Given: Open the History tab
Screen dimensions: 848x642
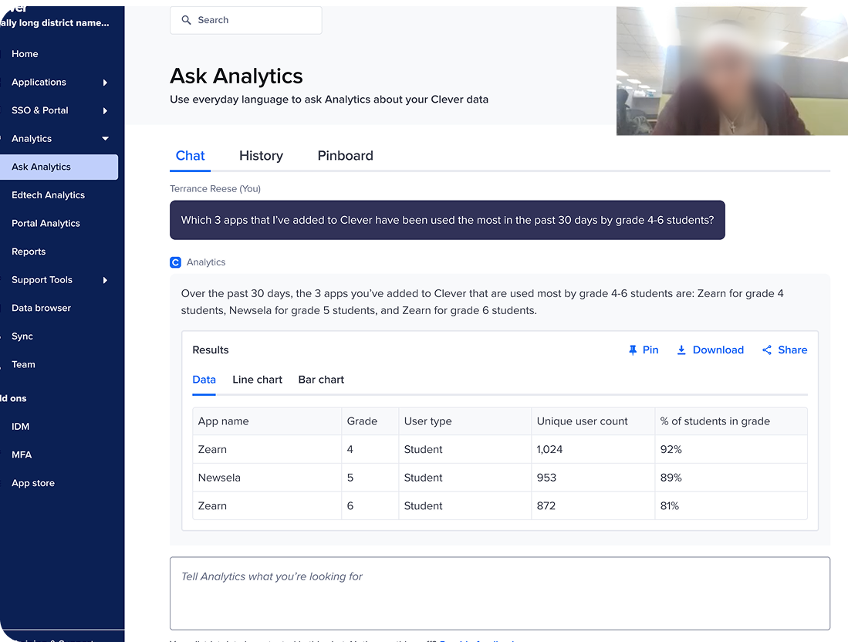Looking at the screenshot, I should pos(262,156).
